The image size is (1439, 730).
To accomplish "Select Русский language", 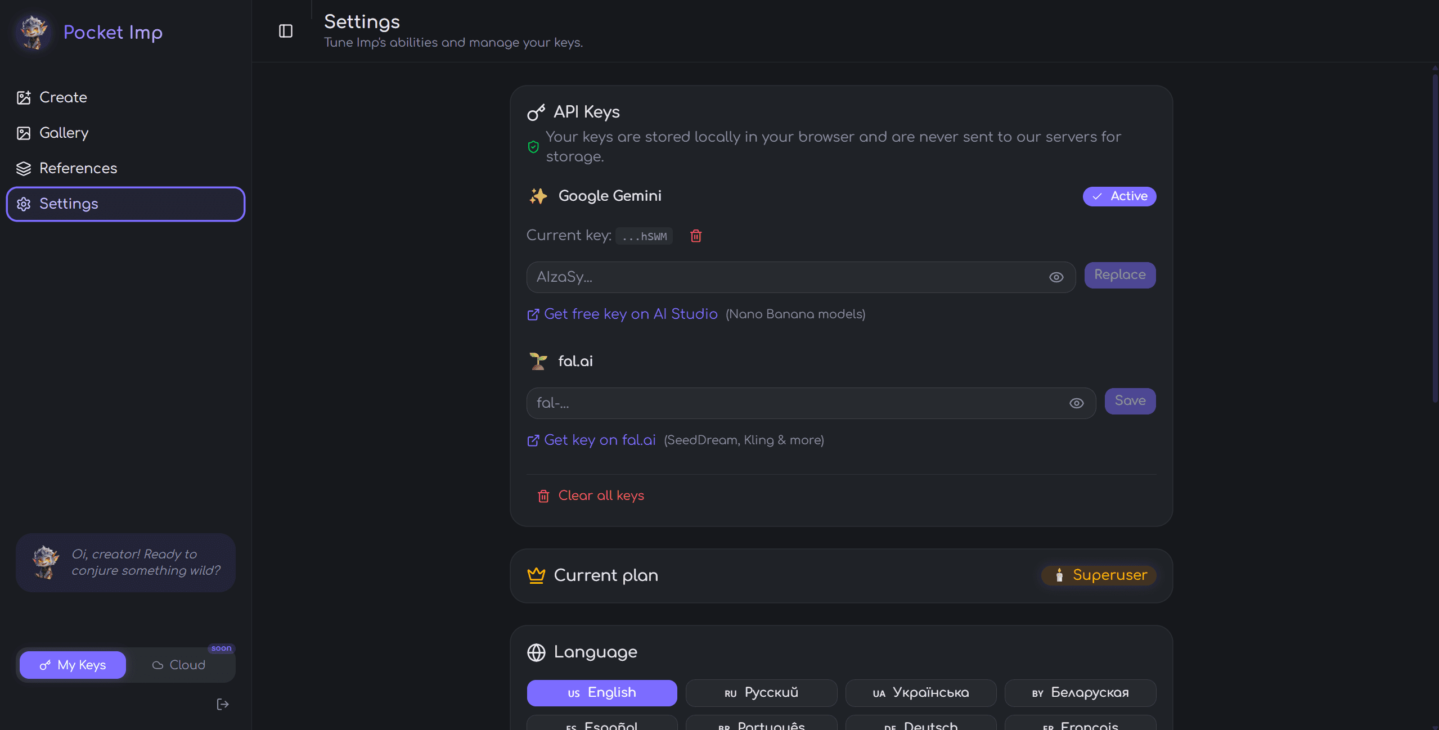I will pos(761,693).
